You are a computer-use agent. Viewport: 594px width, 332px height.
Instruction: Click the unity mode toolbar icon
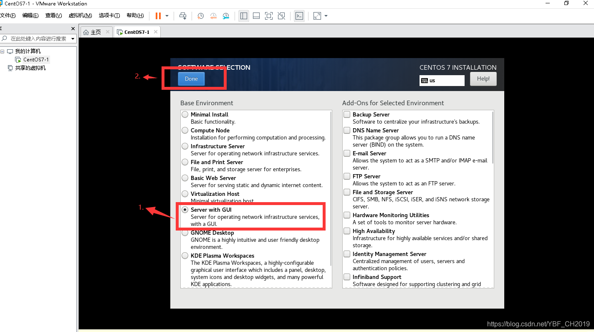[x=281, y=16]
